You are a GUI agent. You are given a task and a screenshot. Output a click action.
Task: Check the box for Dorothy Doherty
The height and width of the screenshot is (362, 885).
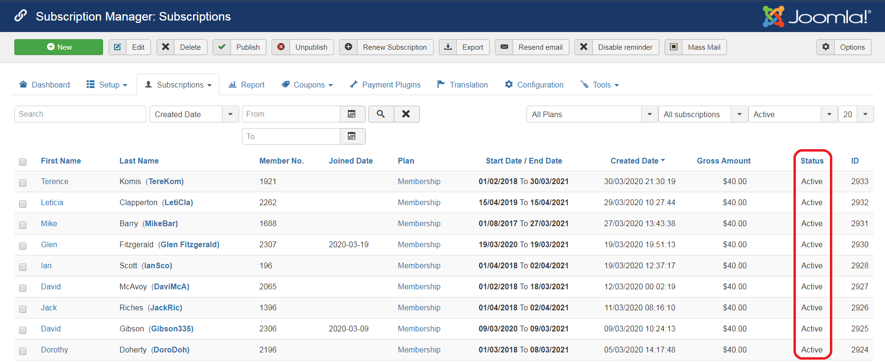coord(23,351)
